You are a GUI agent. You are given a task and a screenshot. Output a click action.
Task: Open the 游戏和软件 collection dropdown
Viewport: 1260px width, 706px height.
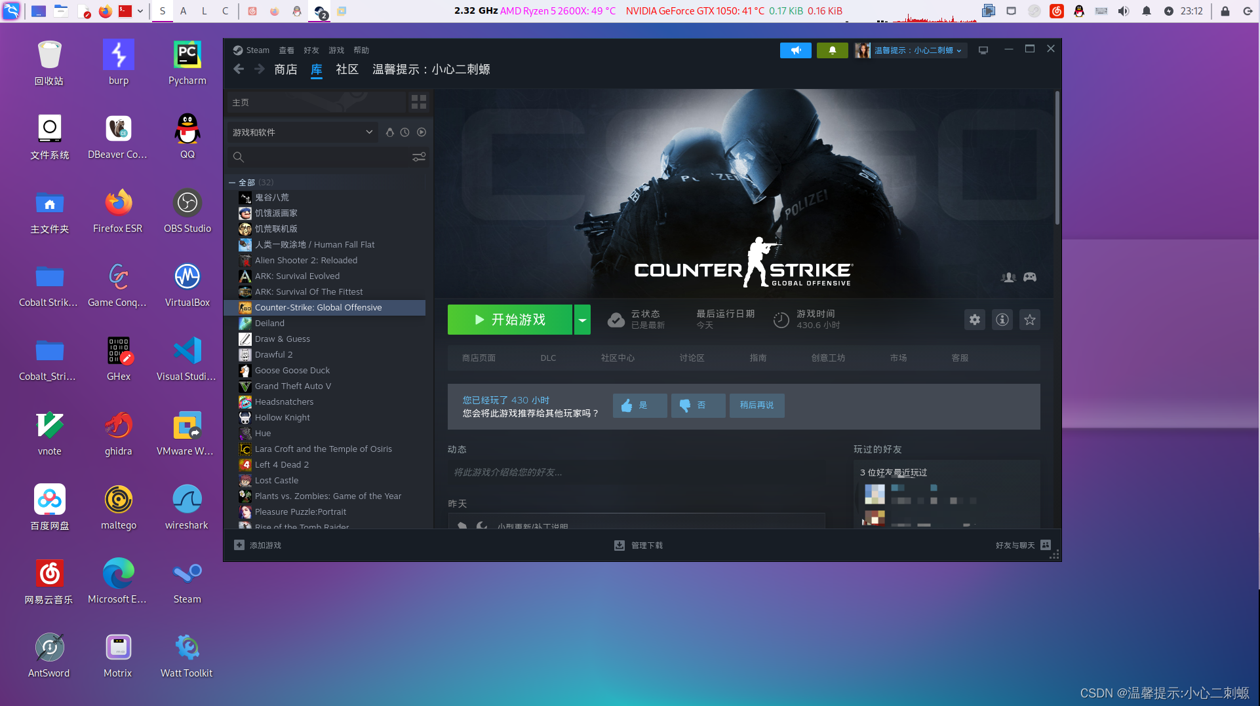tap(302, 132)
